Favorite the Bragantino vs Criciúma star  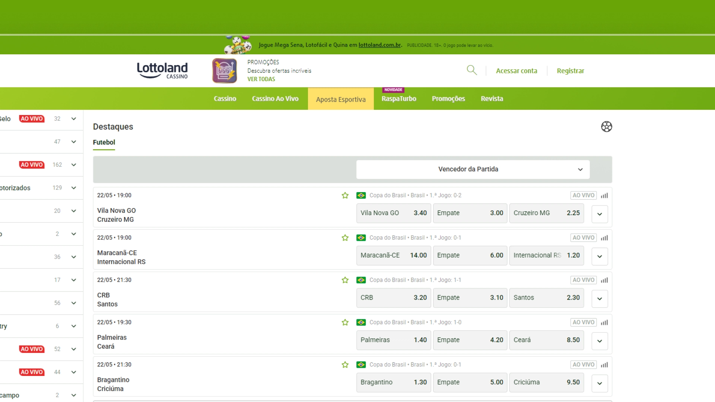(x=345, y=365)
